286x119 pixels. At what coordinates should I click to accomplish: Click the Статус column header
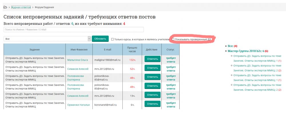coord(170,49)
